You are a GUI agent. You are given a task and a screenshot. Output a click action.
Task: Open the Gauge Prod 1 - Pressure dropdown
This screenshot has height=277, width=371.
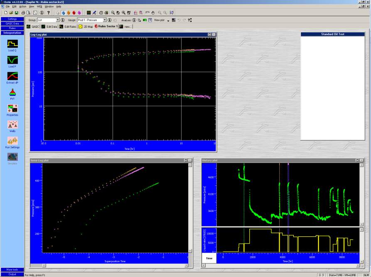click(105, 20)
